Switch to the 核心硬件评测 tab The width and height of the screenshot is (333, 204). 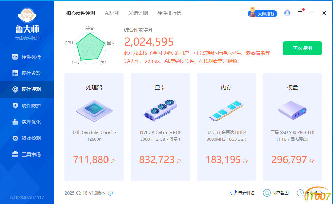point(80,13)
